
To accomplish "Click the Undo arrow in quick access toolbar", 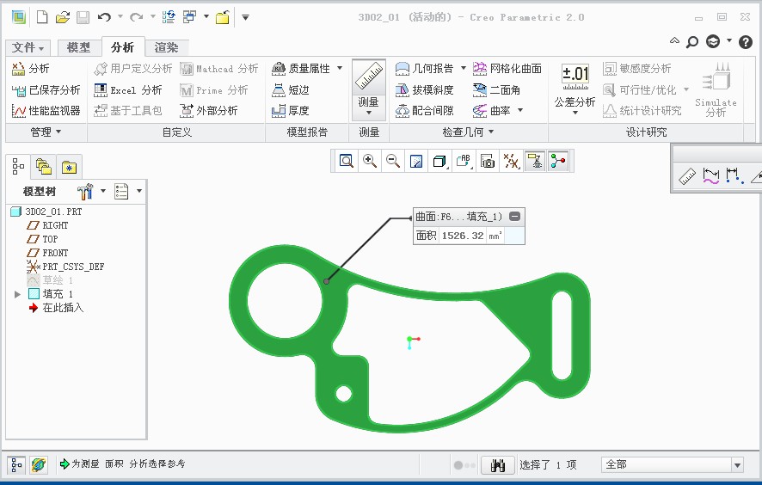I will coord(104,17).
